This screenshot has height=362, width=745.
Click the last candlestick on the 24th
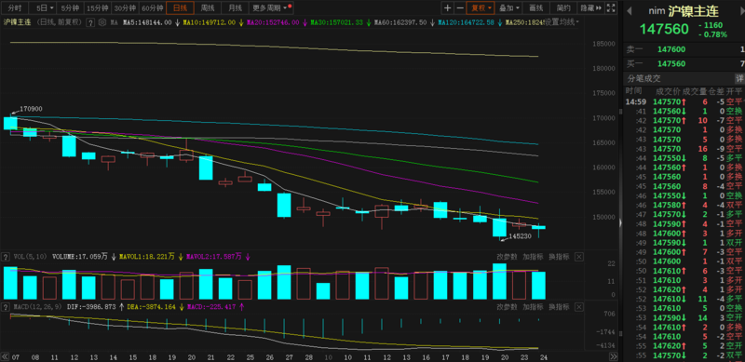coord(538,228)
